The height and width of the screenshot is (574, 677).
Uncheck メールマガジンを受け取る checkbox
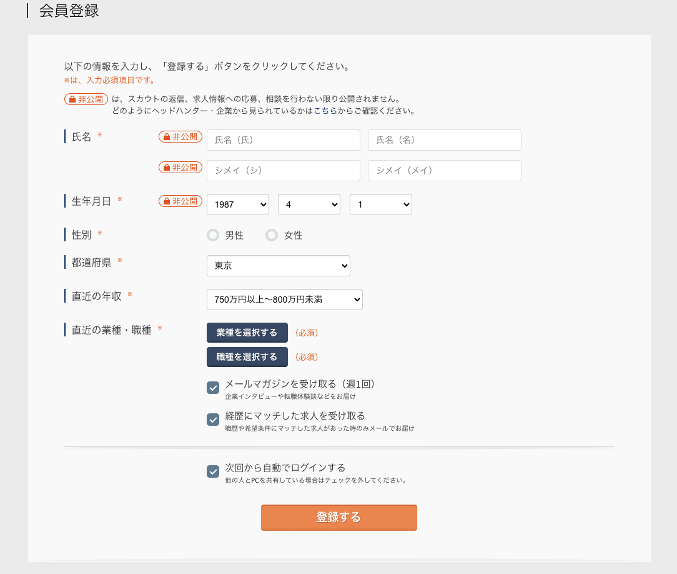(x=213, y=388)
